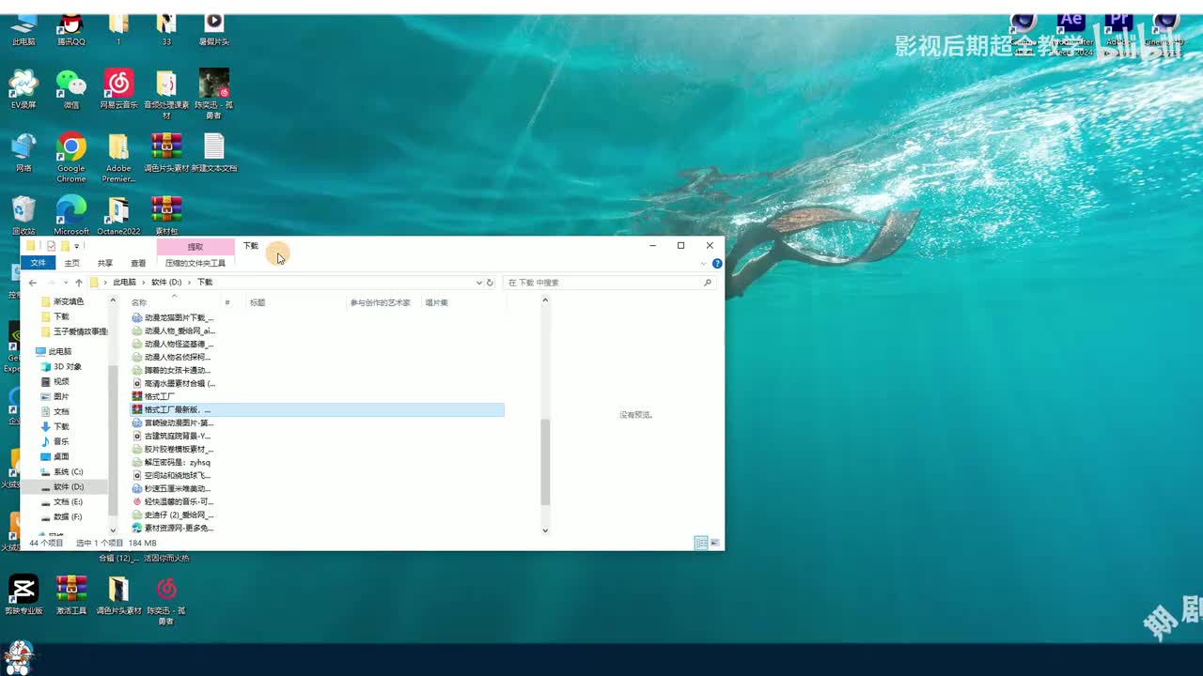
Task: Select the 格式工厂最新版 archive file
Action: (317, 409)
